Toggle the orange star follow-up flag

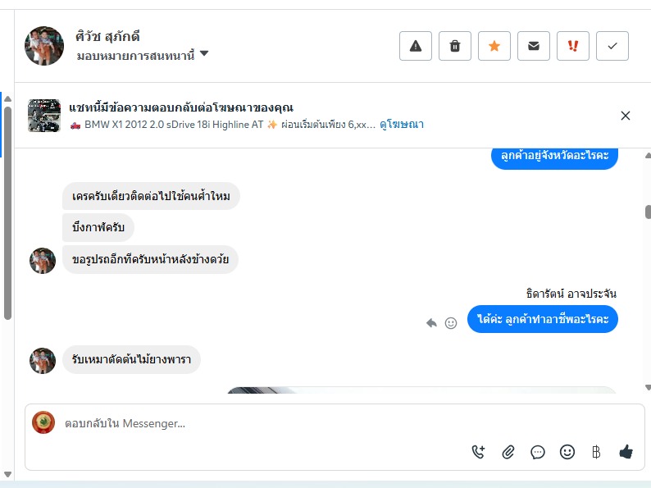[x=494, y=46]
